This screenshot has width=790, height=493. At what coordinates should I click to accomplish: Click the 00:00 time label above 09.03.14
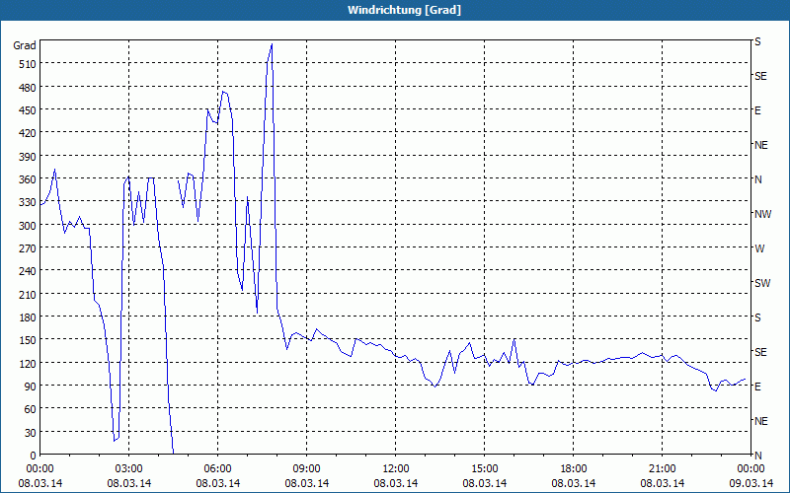pyautogui.click(x=750, y=469)
